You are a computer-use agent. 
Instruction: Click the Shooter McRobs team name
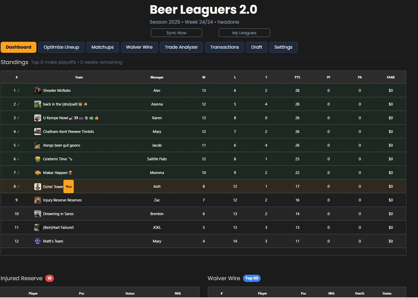pos(57,90)
